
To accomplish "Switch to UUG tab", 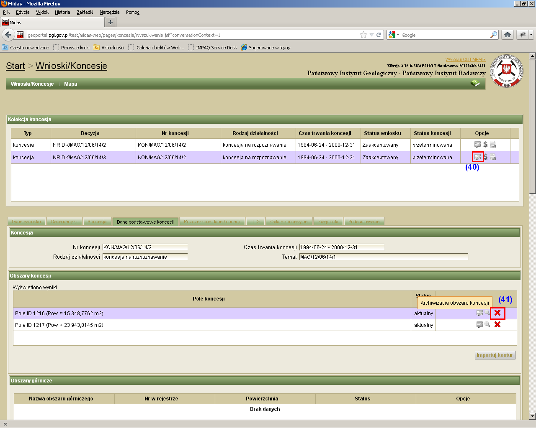I will (x=255, y=222).
